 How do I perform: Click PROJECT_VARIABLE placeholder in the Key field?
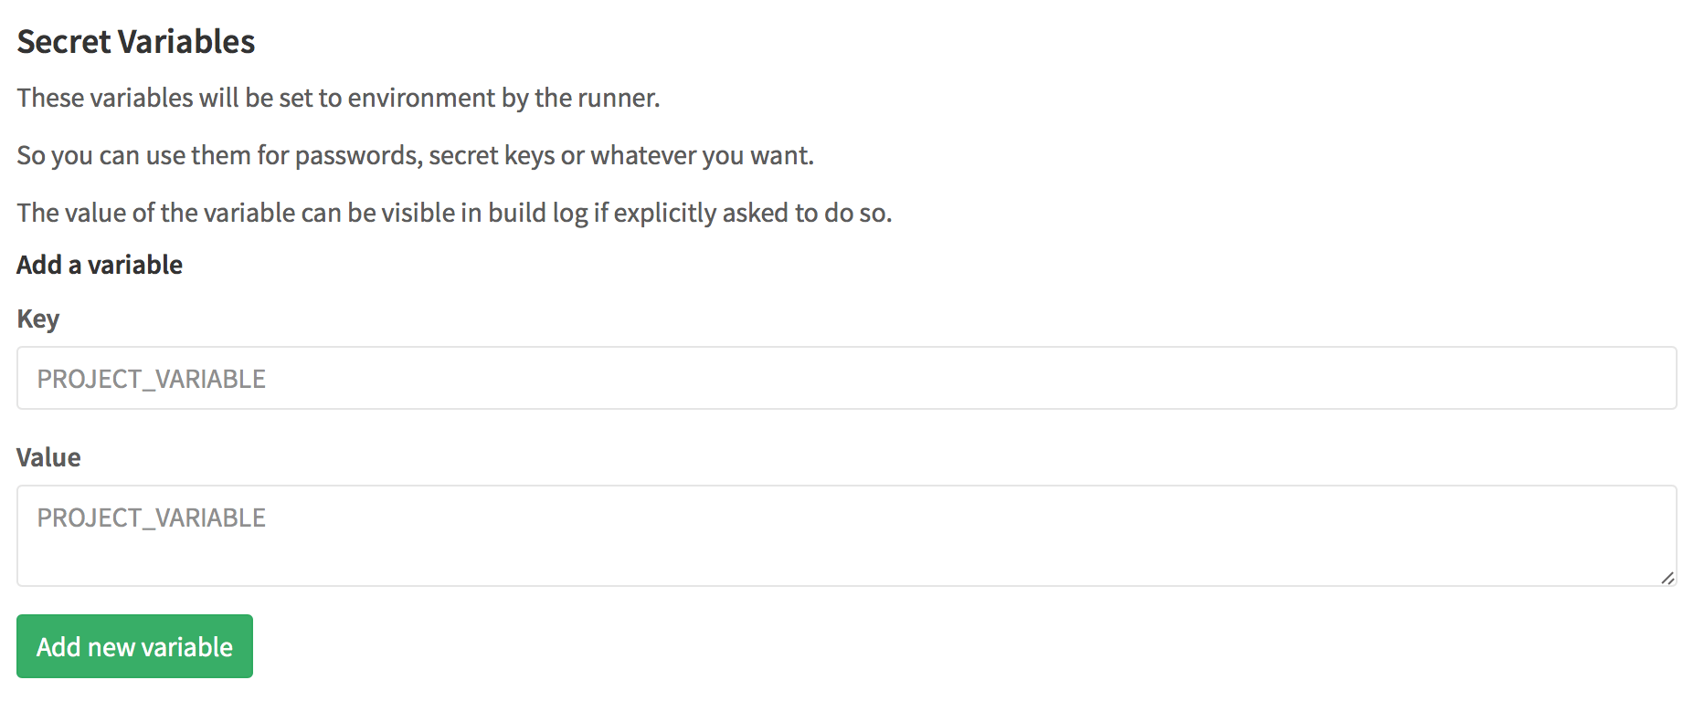pyautogui.click(x=152, y=379)
